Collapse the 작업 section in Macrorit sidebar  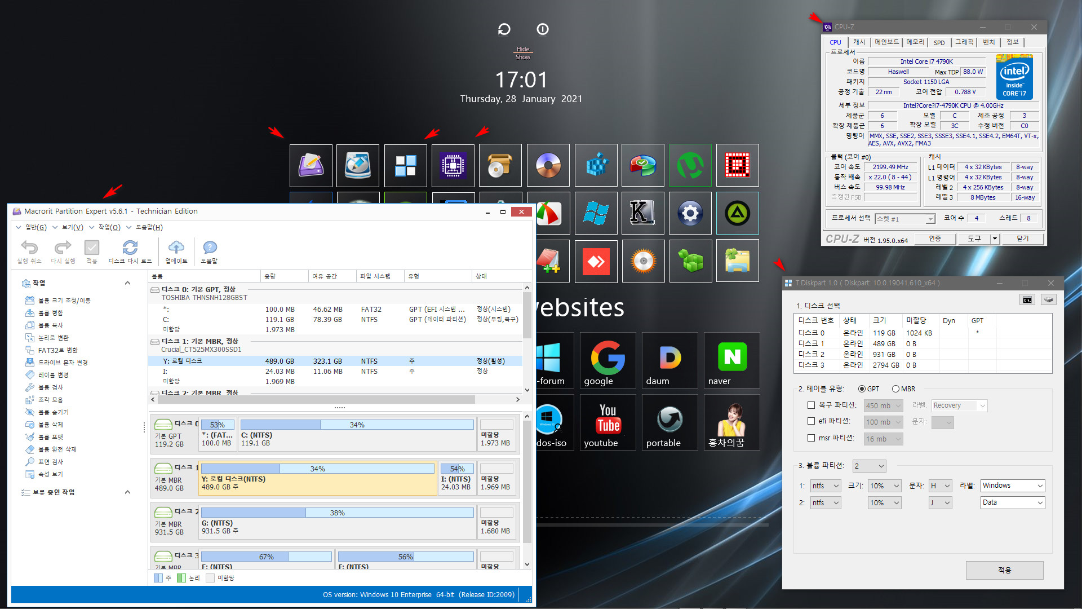[127, 283]
